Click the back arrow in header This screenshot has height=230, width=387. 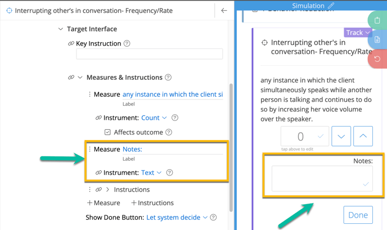coord(224,11)
